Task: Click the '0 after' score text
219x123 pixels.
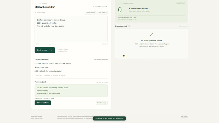Action: [53, 98]
